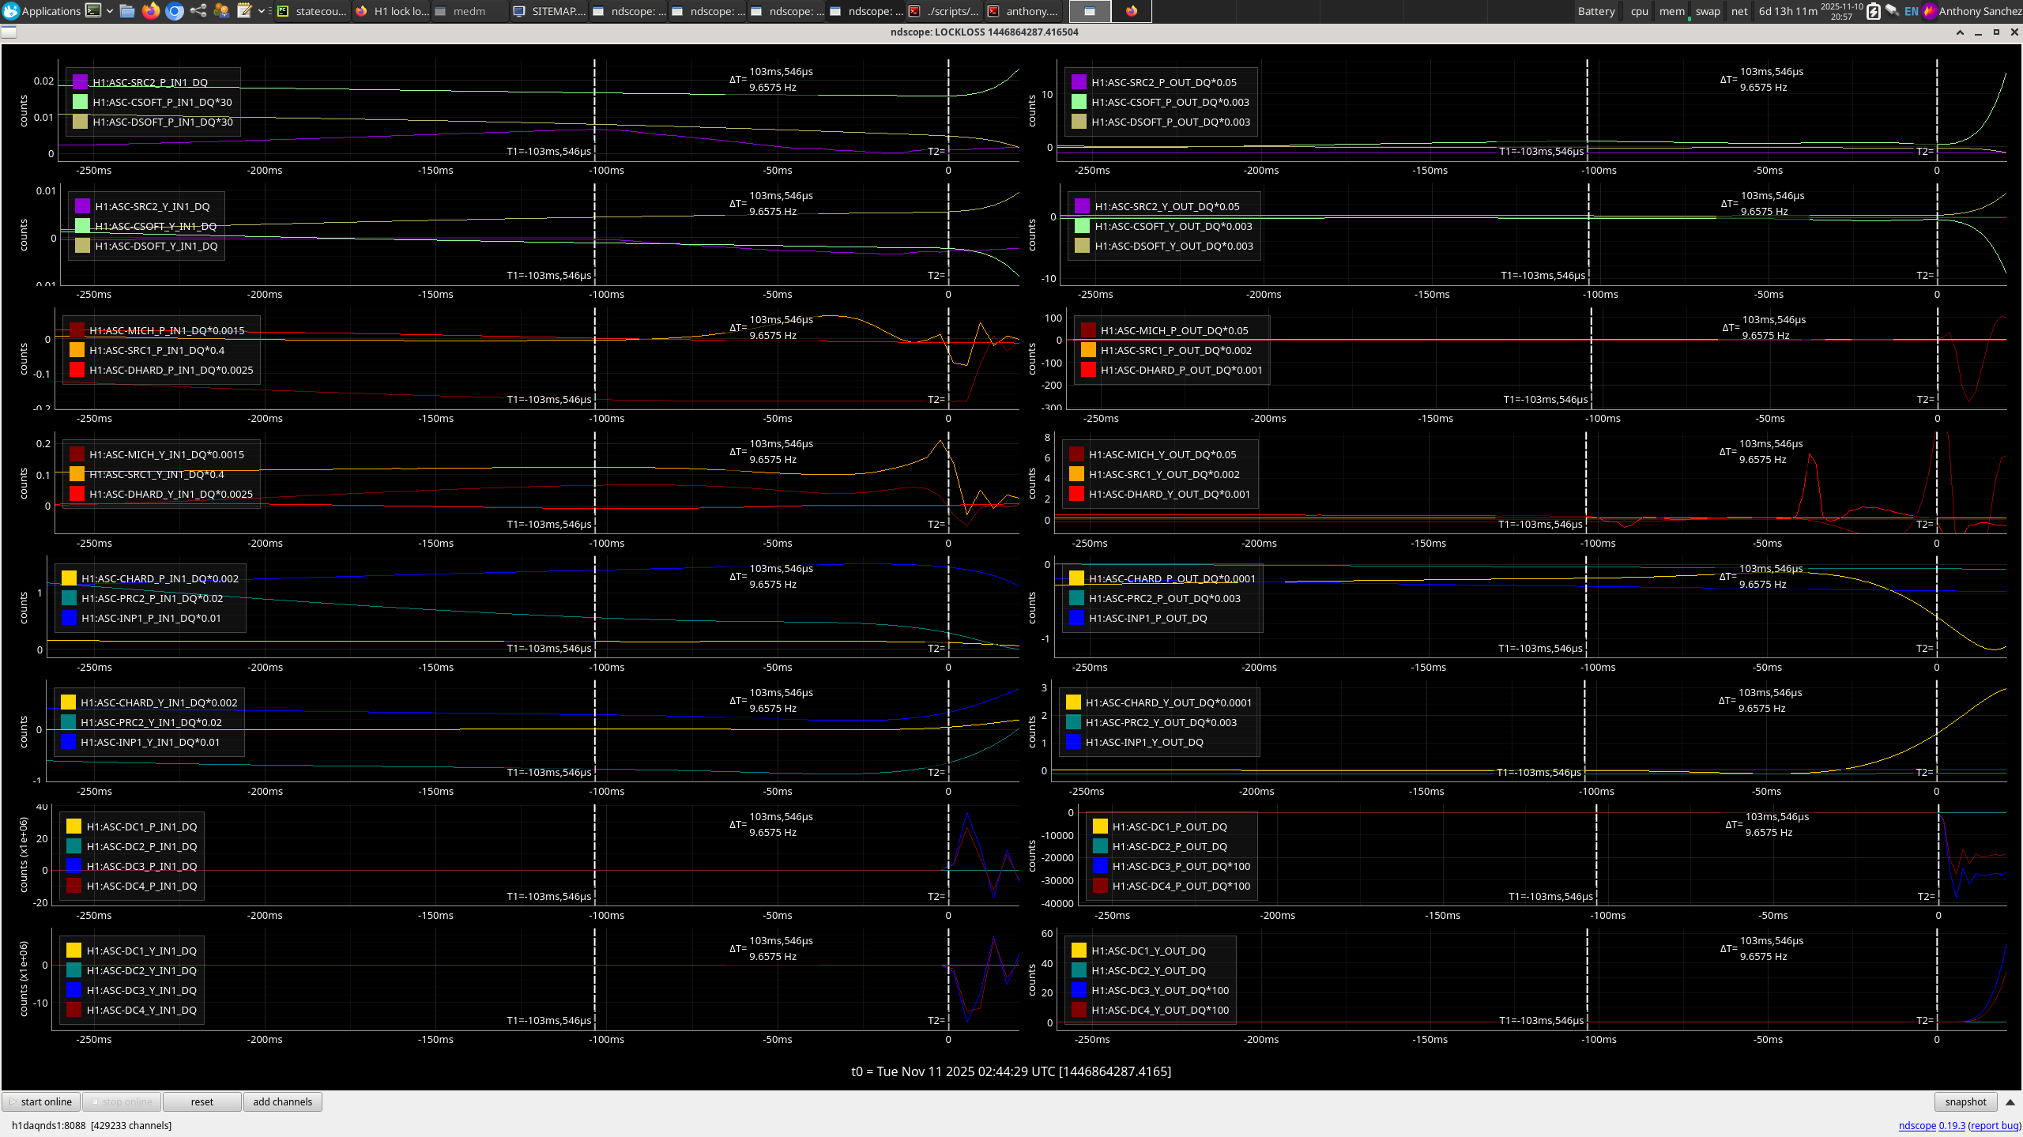Open the notes editor panel icon
The height and width of the screenshot is (1137, 2023).
click(244, 11)
